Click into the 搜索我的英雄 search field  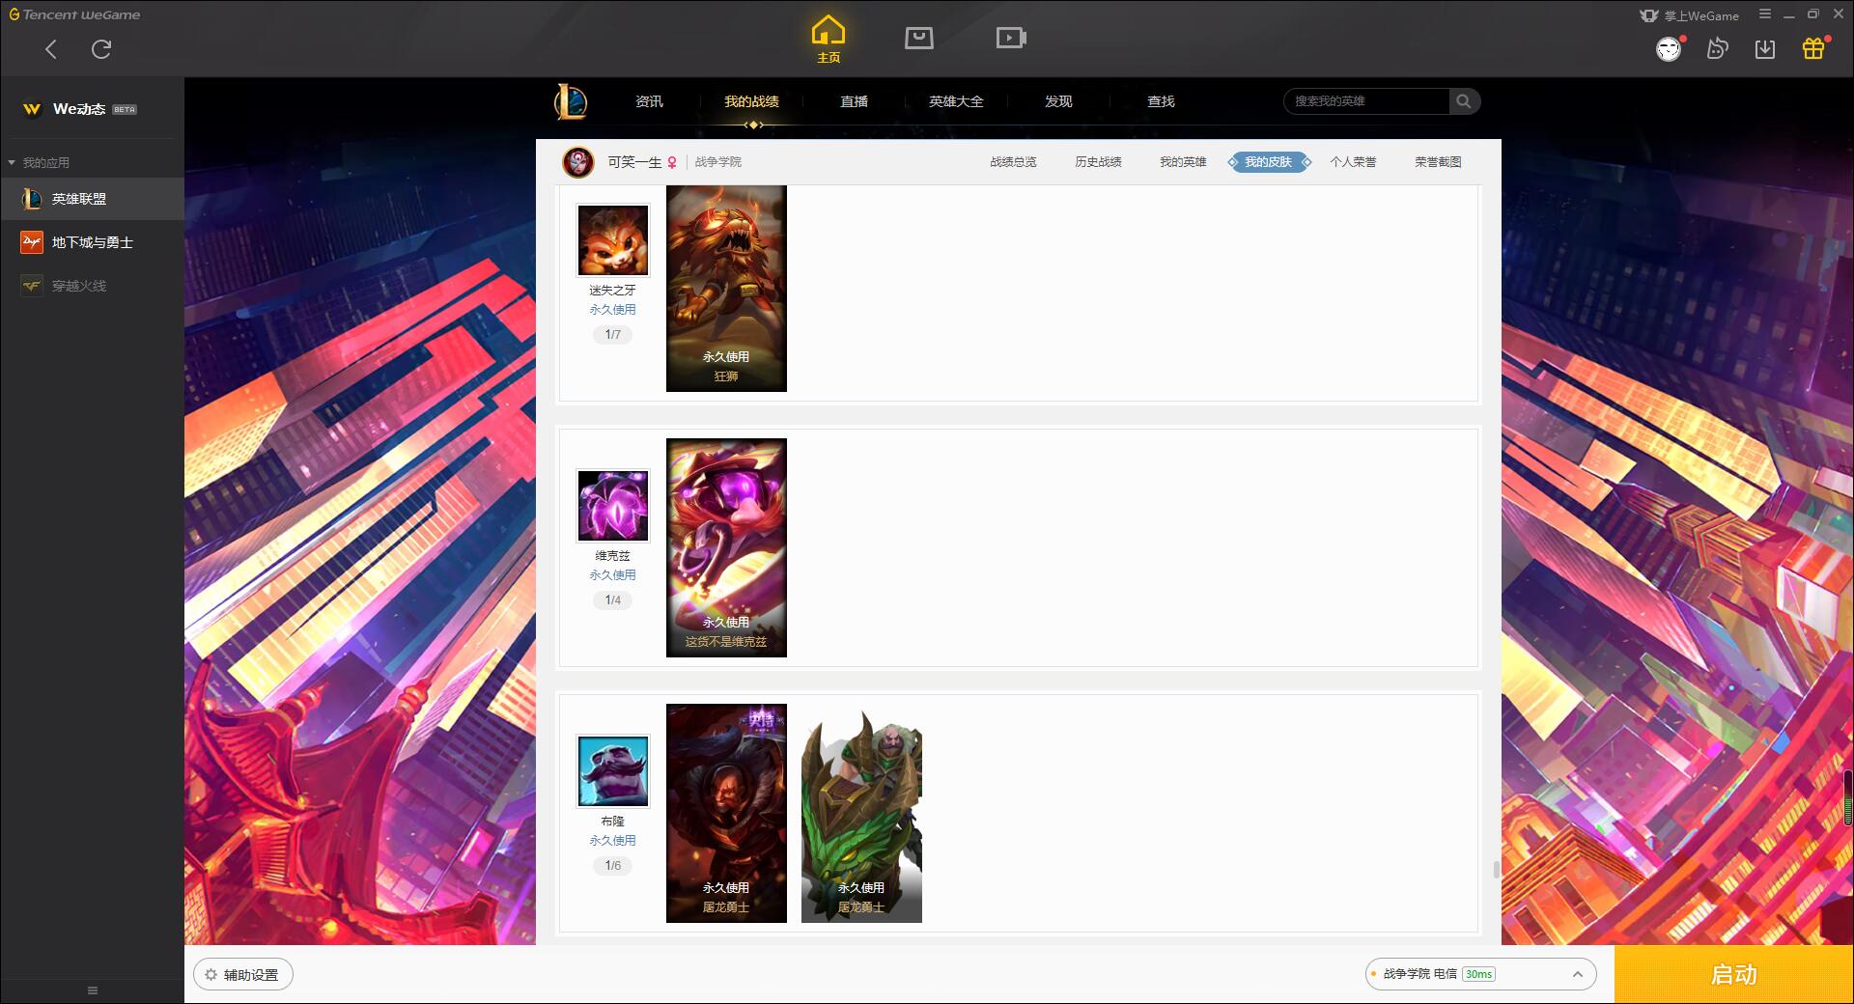1366,101
